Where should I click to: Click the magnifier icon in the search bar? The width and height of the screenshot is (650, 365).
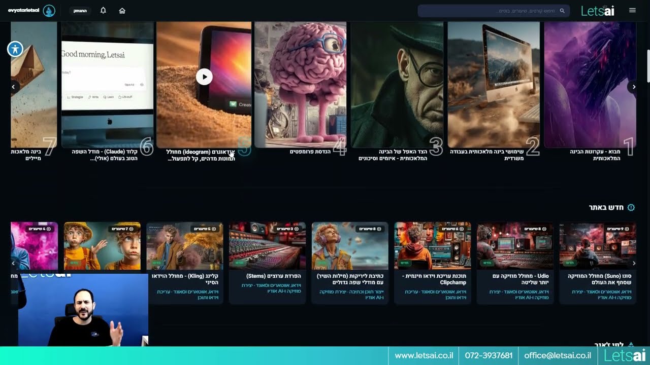click(x=562, y=11)
